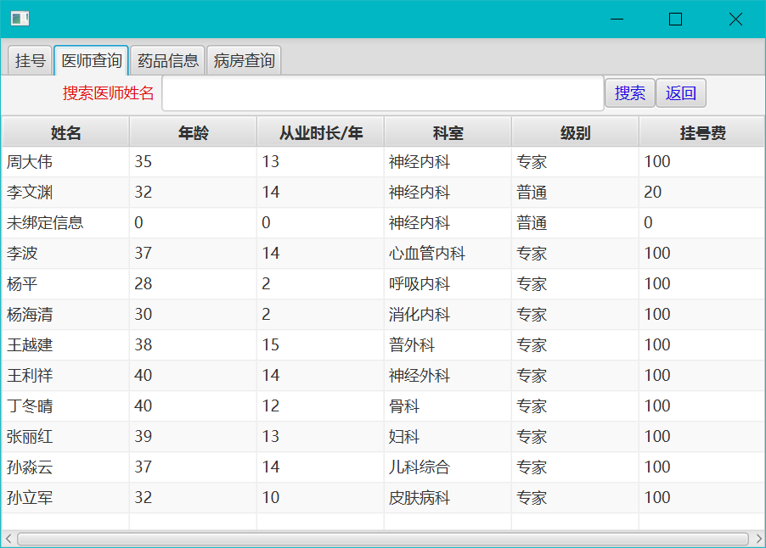Click the 搜索 button
The width and height of the screenshot is (766, 548).
tap(630, 92)
